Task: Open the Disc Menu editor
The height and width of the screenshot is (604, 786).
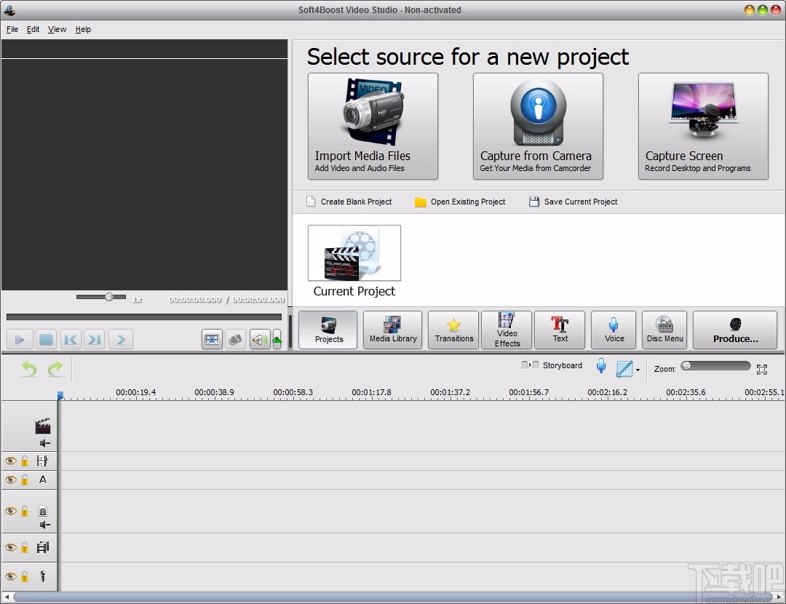Action: (x=664, y=330)
